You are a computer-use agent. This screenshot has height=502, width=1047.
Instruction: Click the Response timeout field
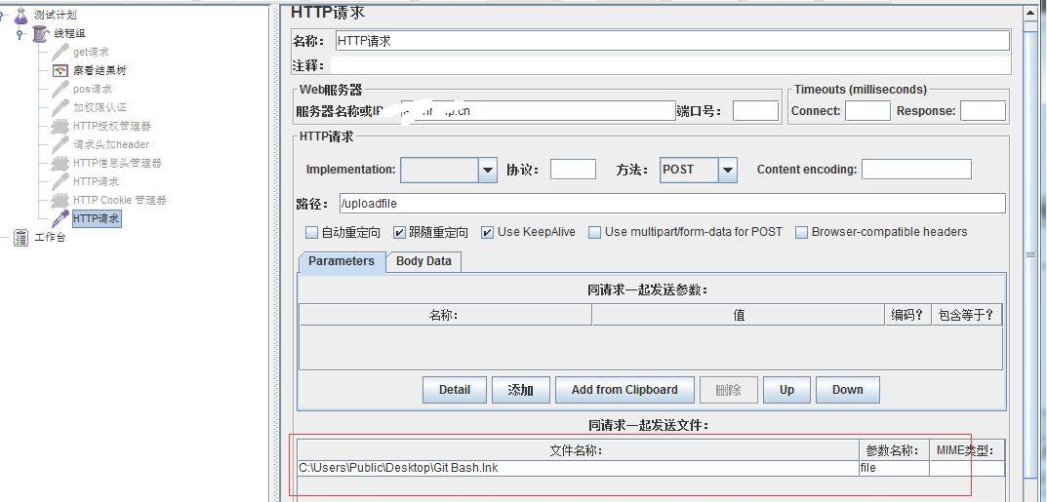[x=983, y=111]
